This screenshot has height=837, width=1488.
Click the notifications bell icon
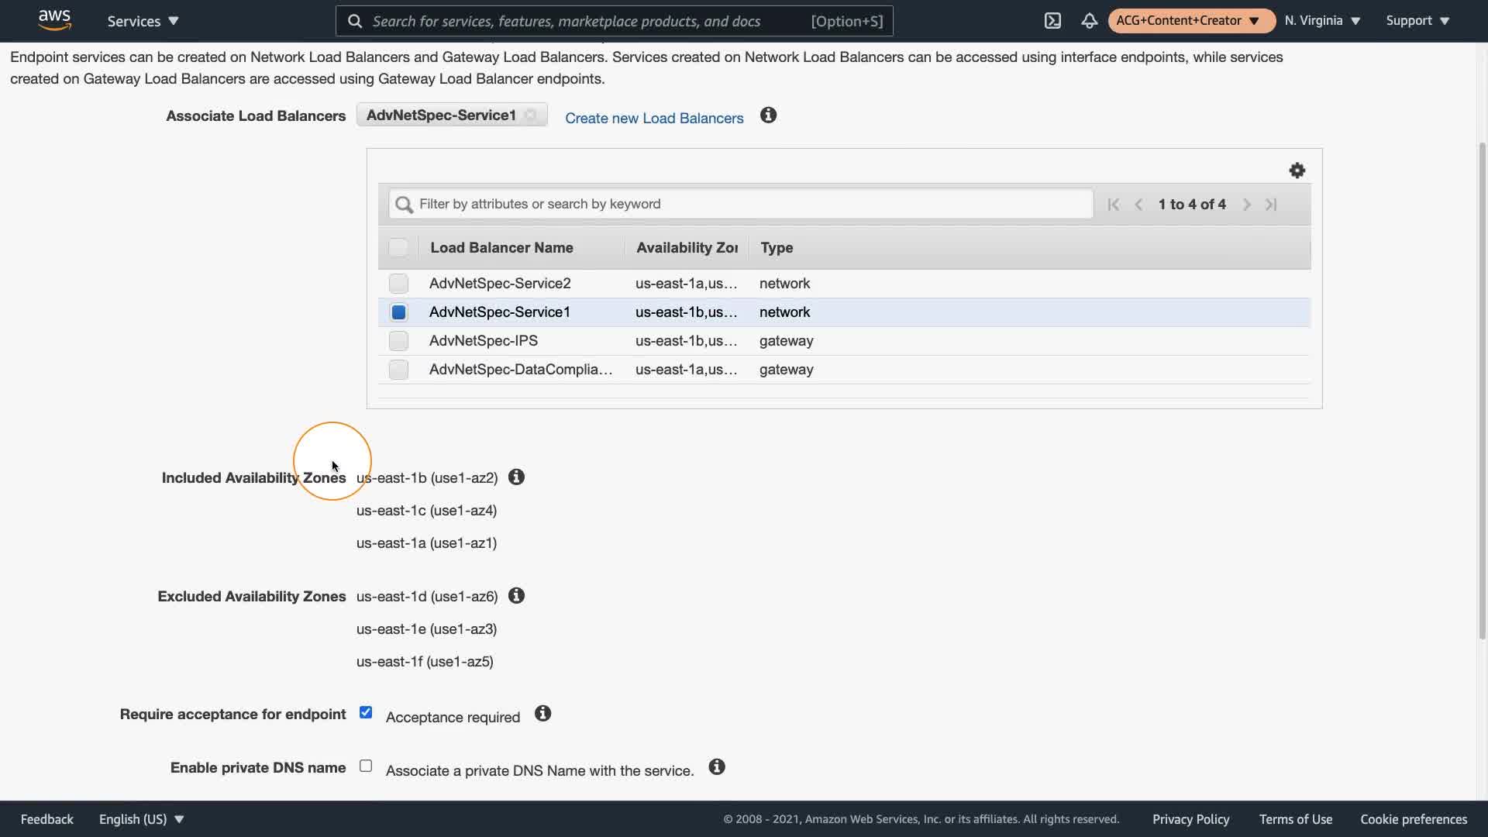(1089, 21)
